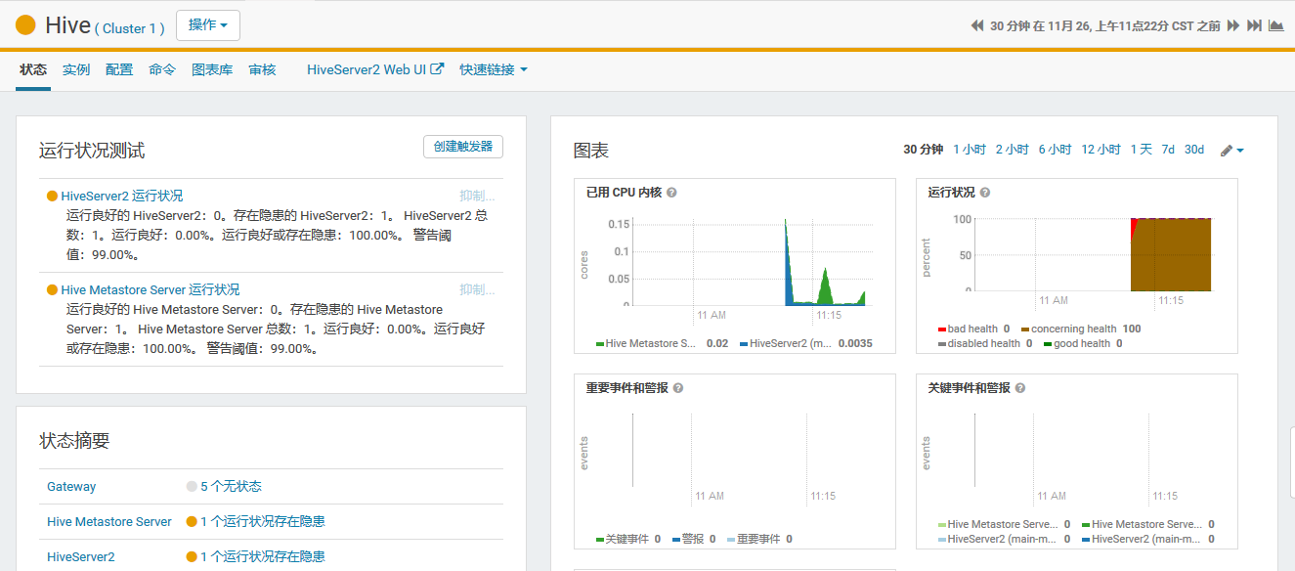Open HiveServer2 Web UI link

click(367, 70)
